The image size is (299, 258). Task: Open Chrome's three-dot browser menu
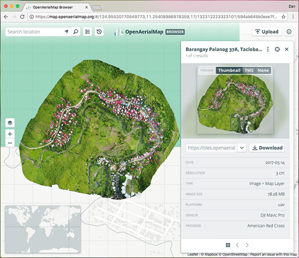coord(293,17)
